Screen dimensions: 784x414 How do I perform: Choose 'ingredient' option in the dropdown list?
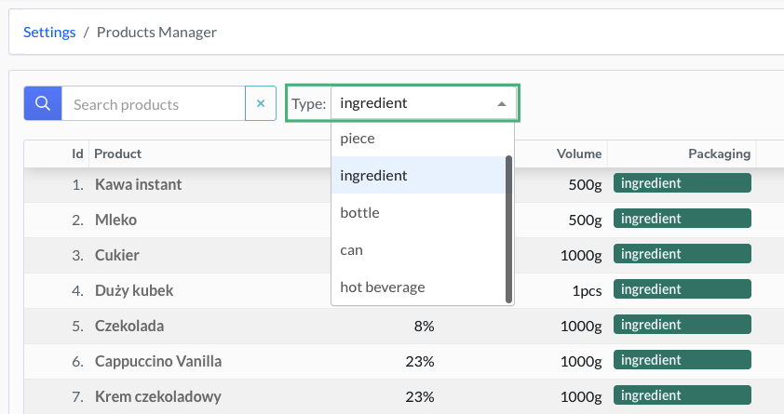point(373,175)
